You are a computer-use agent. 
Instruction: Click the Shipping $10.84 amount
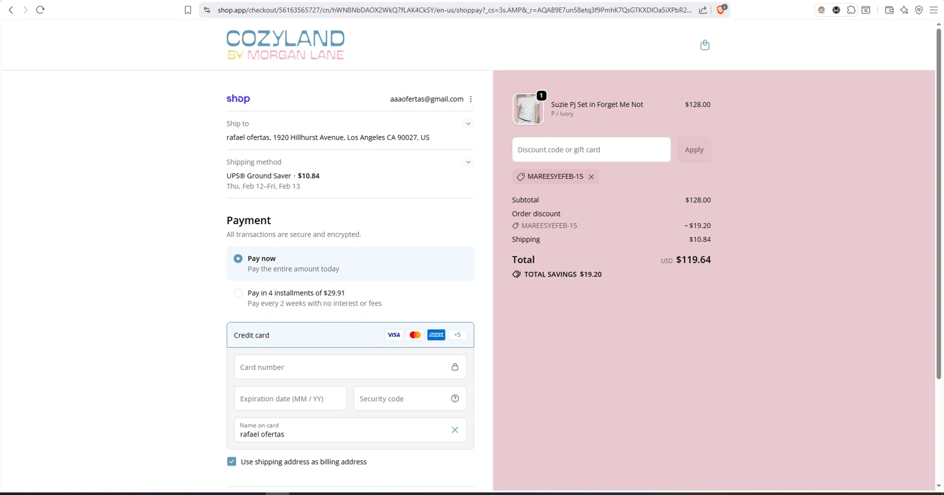point(700,239)
